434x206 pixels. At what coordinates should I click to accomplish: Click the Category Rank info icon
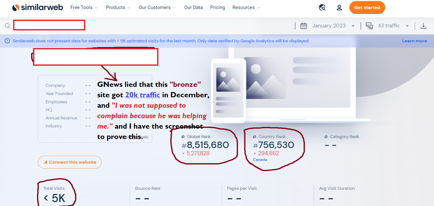(x=326, y=137)
